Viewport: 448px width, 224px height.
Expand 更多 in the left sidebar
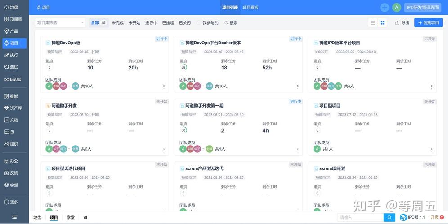point(13,202)
